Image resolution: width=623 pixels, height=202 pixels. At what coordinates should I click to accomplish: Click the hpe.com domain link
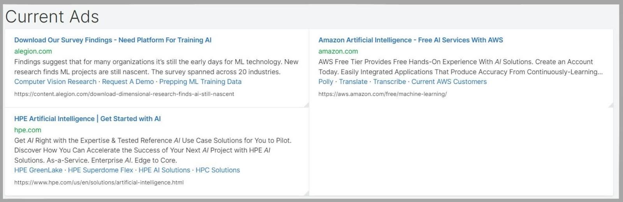pos(28,130)
